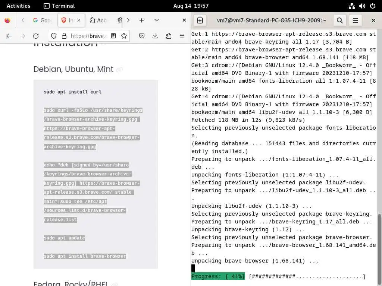The width and height of the screenshot is (382, 286).
Task: Open the Pocket save icon
Action: tap(141, 36)
